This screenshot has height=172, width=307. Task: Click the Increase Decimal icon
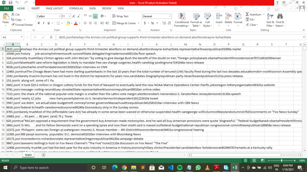[164, 23]
